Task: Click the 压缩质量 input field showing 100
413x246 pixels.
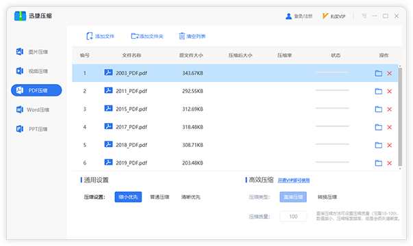Action: (293, 217)
